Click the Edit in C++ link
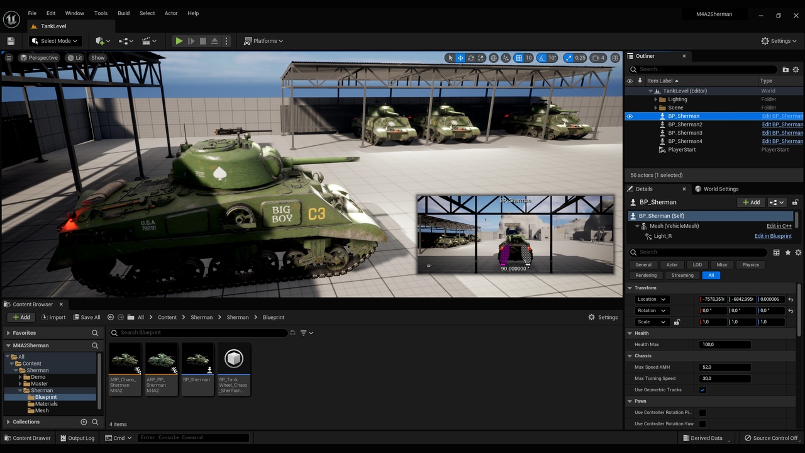Viewport: 805px width, 453px height. pyautogui.click(x=779, y=226)
